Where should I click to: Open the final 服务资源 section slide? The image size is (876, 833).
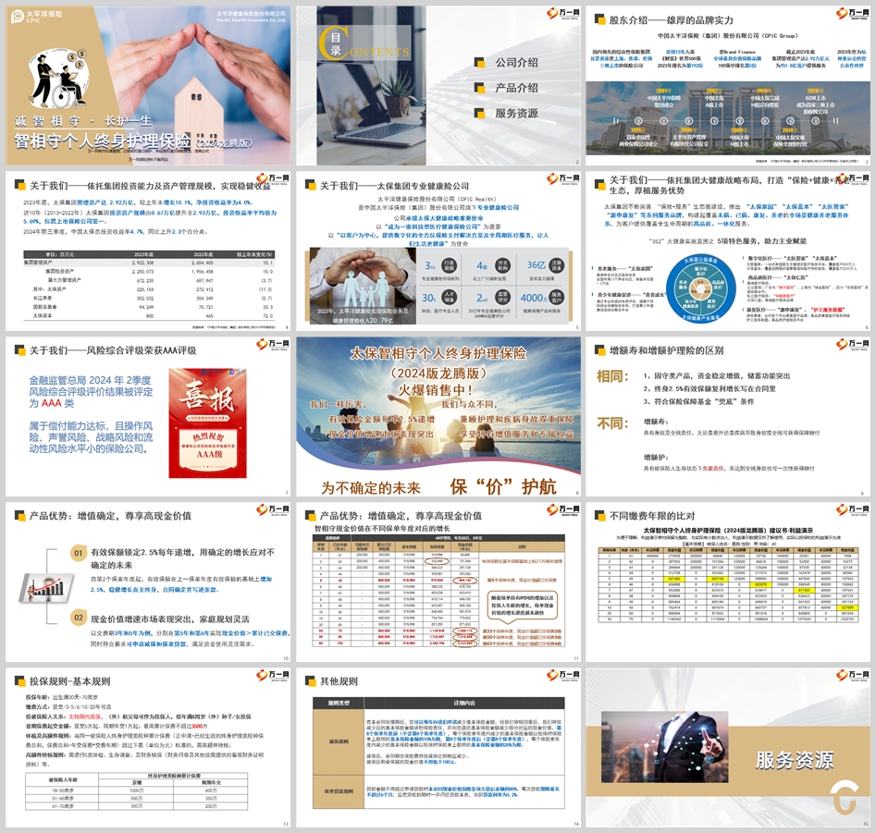coord(728,747)
